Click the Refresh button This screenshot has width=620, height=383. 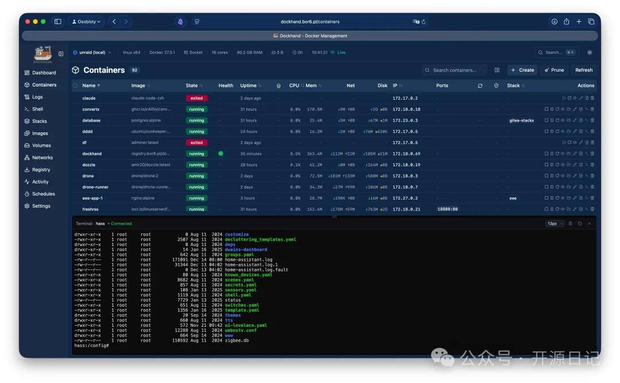pyautogui.click(x=584, y=71)
